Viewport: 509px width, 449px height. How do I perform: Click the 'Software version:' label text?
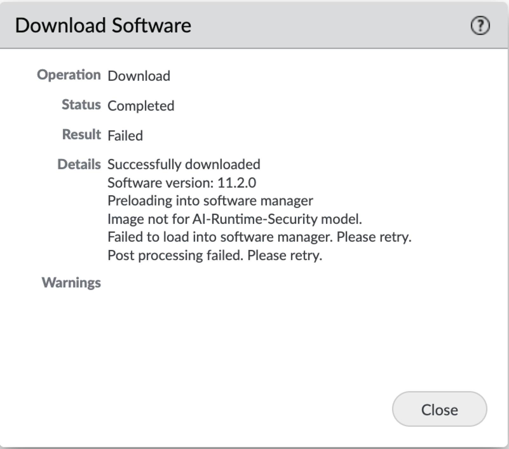[x=160, y=183]
